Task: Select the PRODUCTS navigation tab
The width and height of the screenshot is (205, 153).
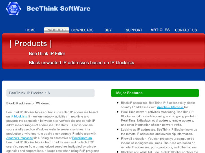Action: [x=56, y=30]
